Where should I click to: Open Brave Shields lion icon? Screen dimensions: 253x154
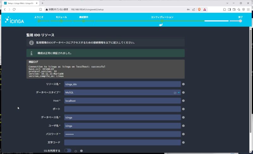pyautogui.click(x=199, y=10)
